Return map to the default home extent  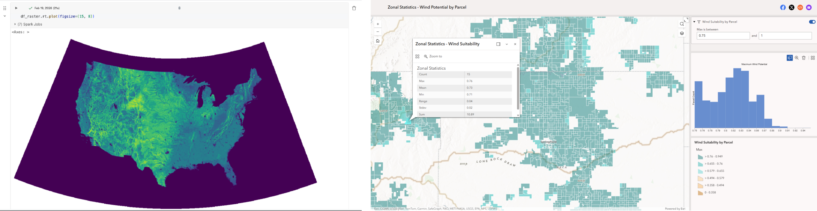[x=378, y=41]
